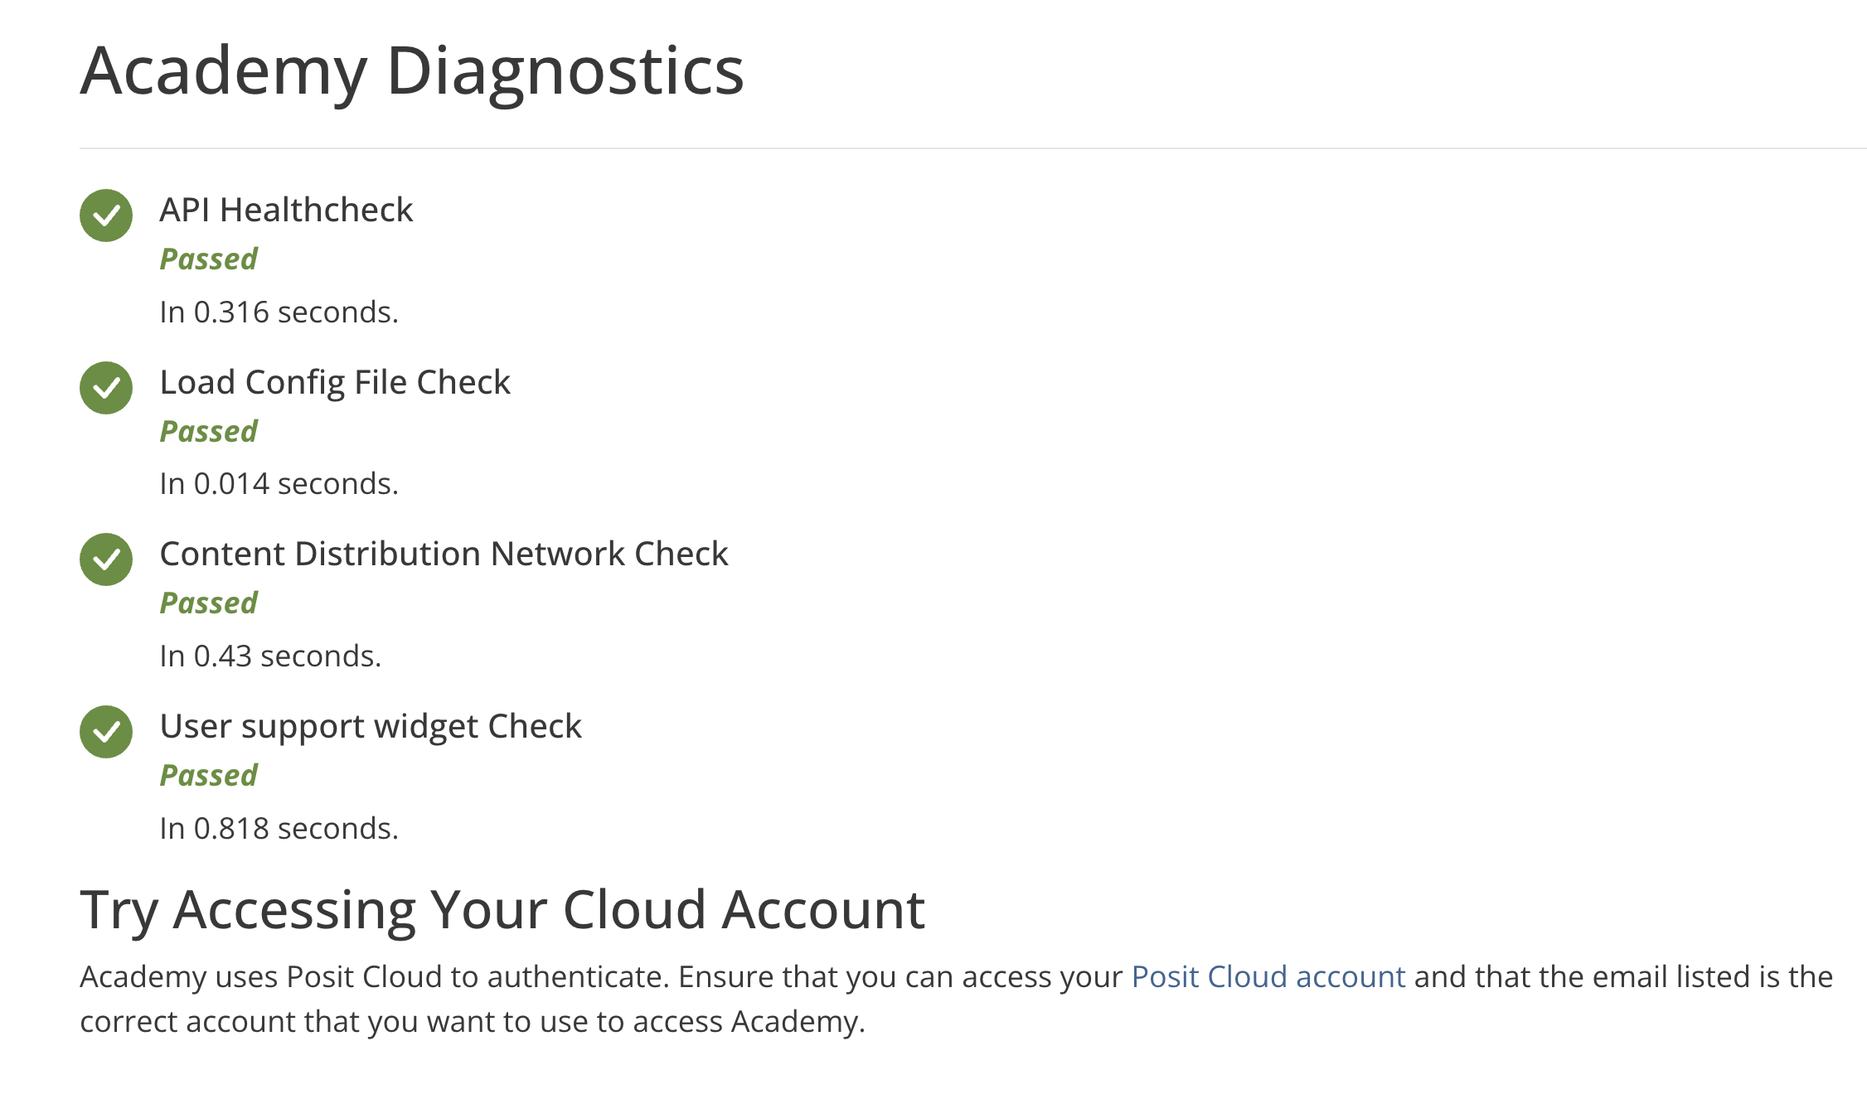Click the Load Config File Check checkmark icon

pos(106,388)
